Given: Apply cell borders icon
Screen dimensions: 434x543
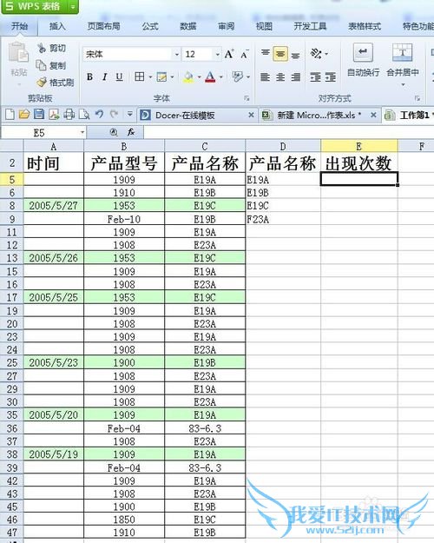Looking at the screenshot, I should point(139,76).
